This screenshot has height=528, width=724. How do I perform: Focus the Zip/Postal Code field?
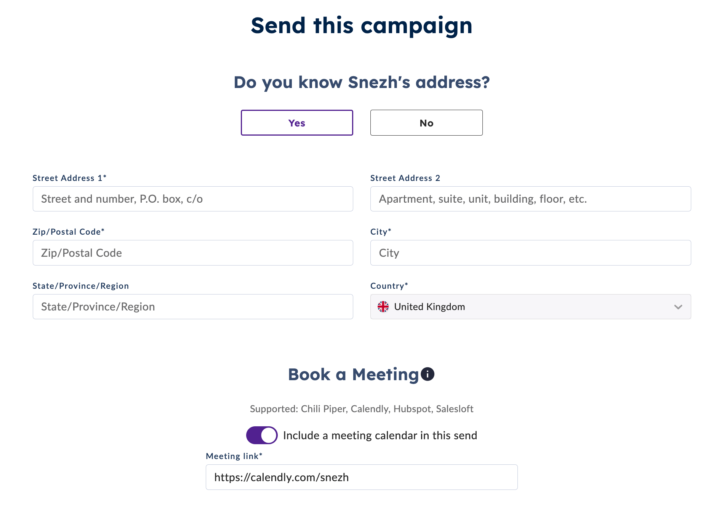[192, 253]
